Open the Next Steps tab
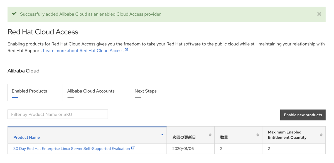The image size is (334, 163). point(146,91)
